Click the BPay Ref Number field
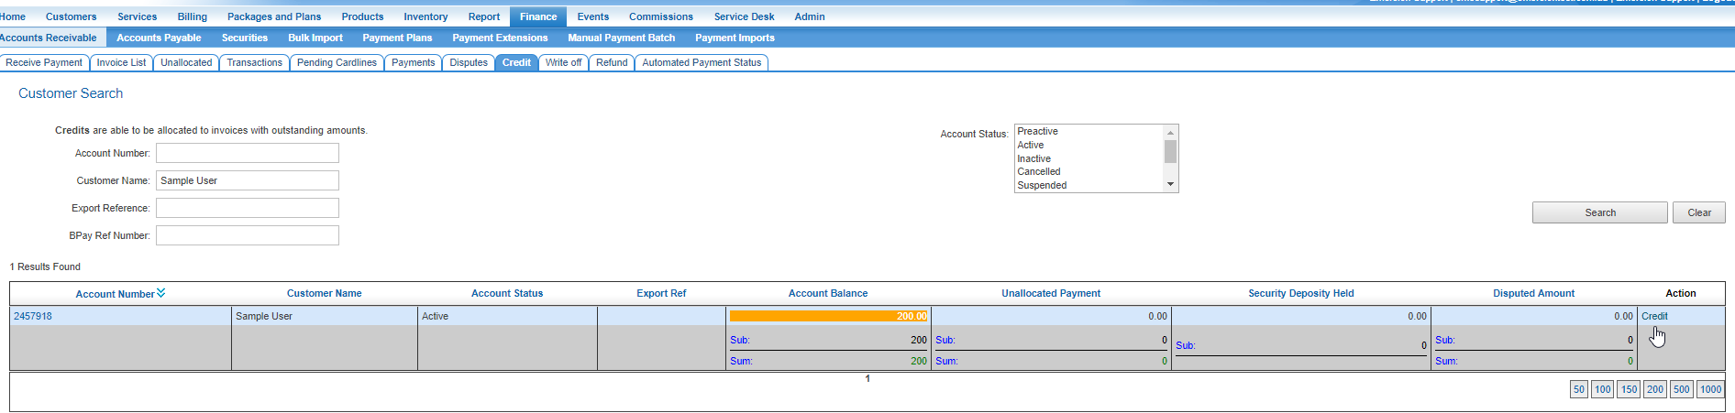 click(x=247, y=235)
